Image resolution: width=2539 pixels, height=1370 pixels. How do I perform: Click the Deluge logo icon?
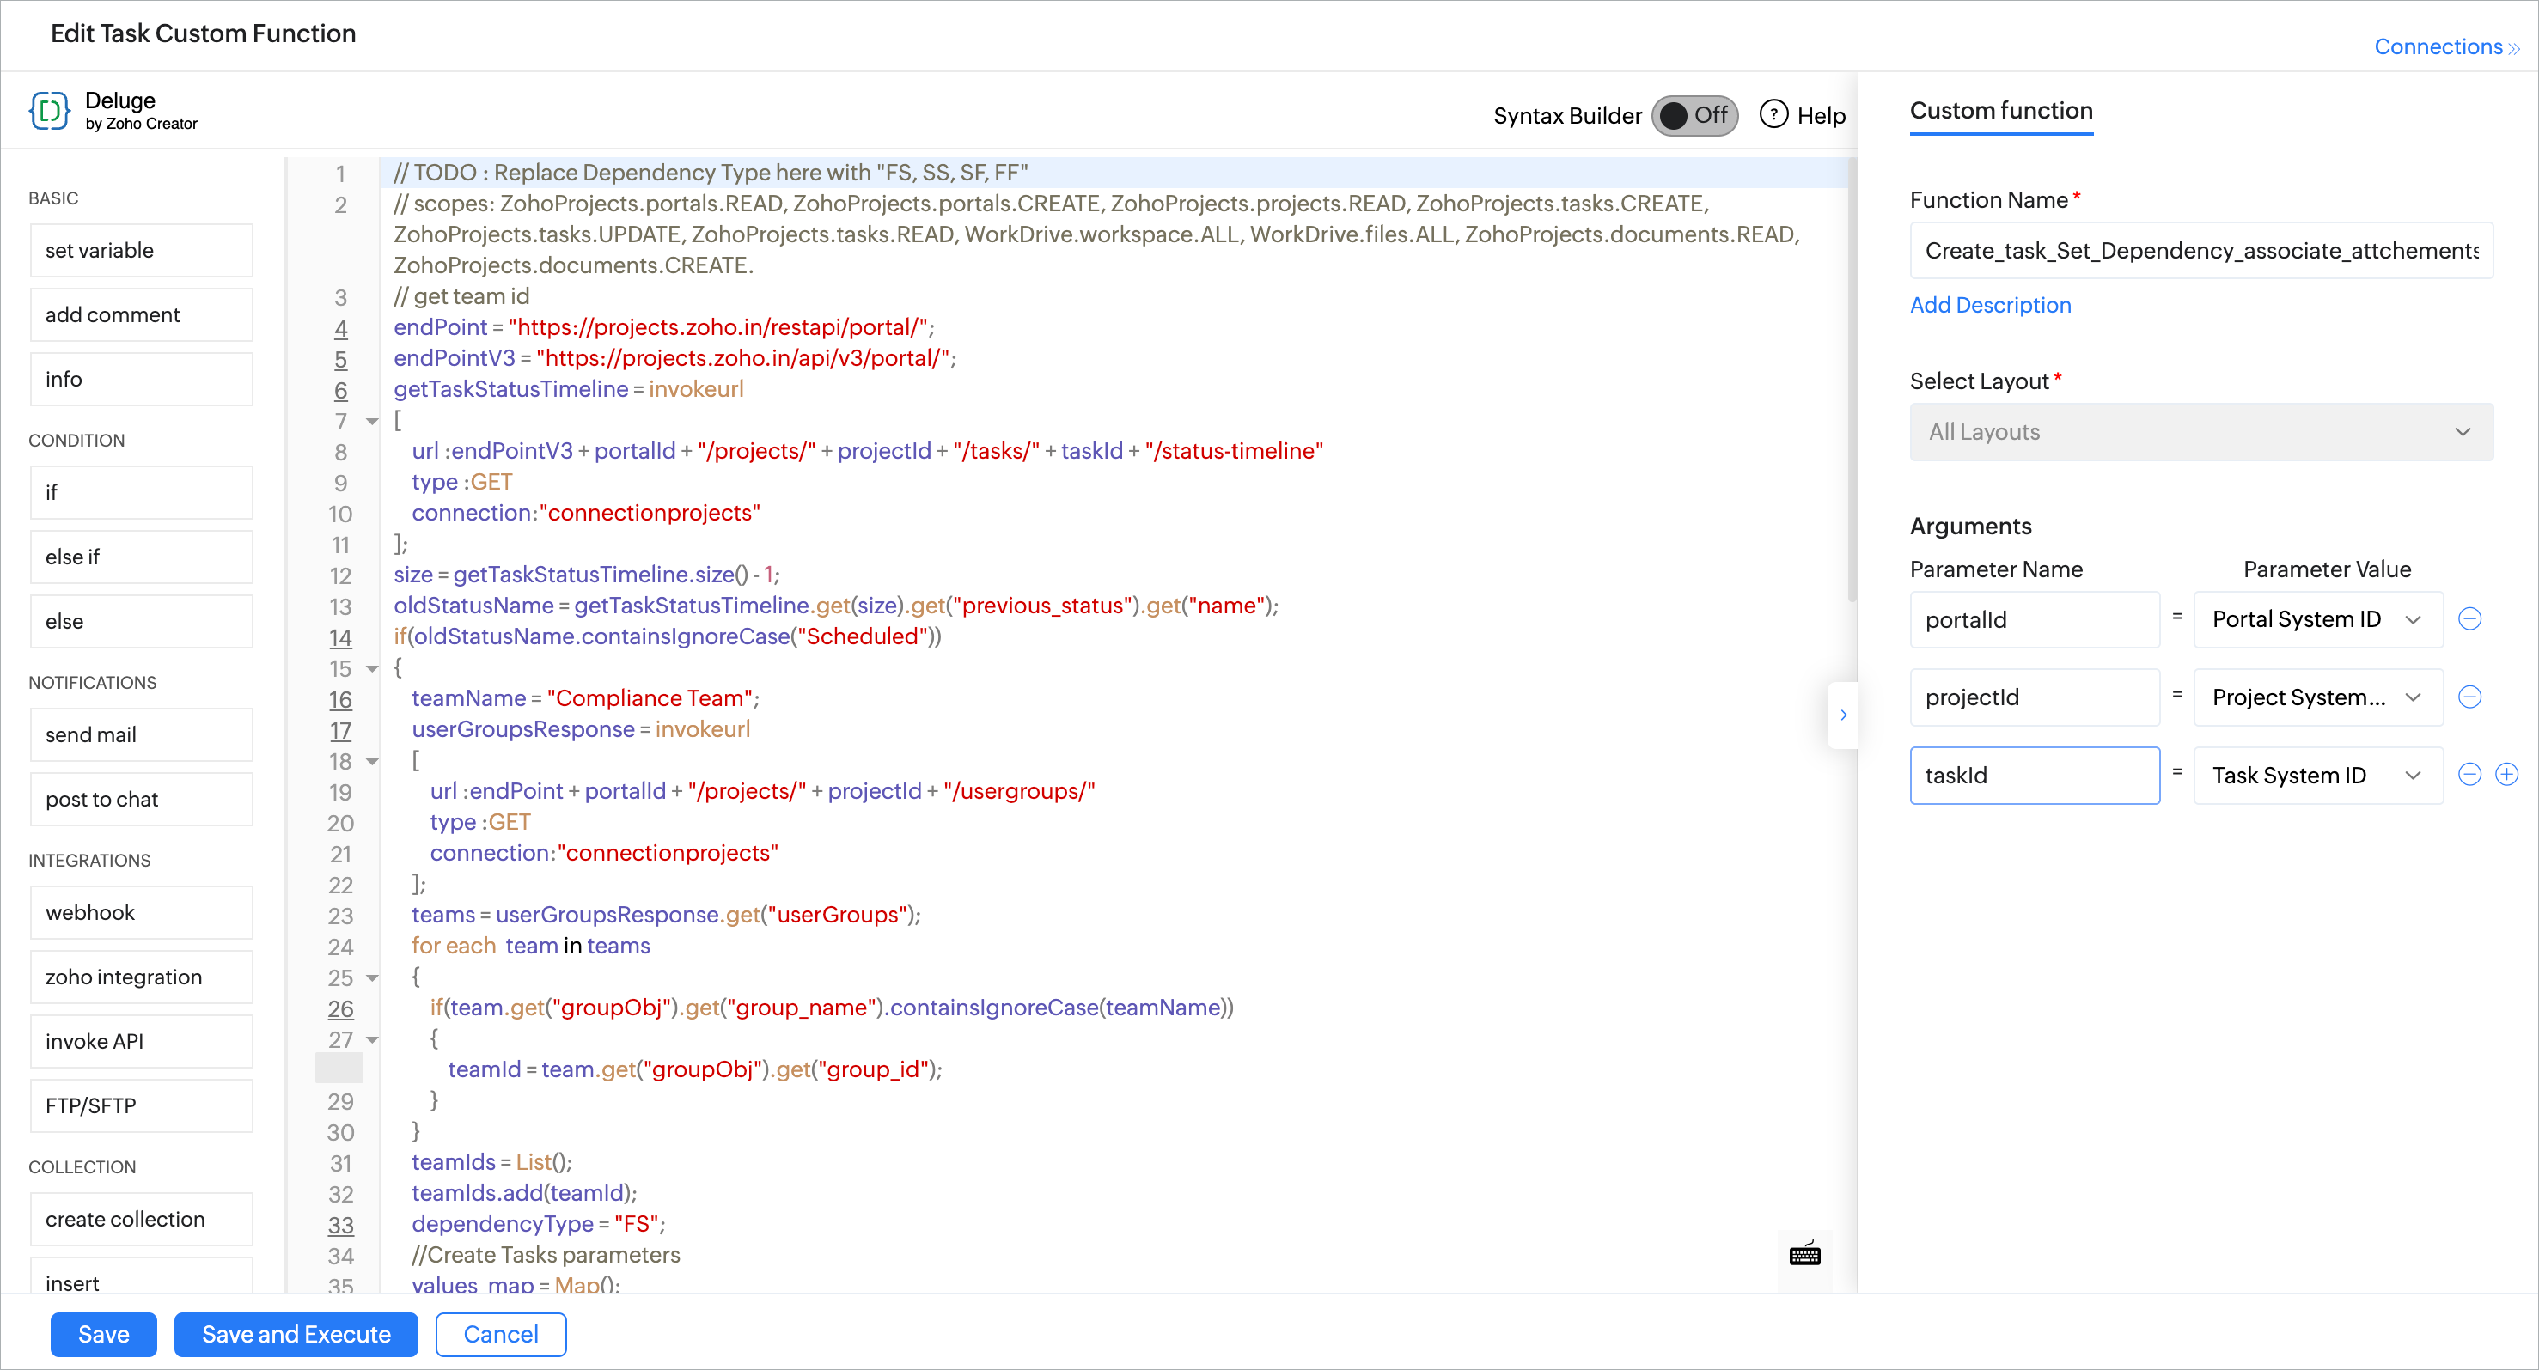point(49,111)
